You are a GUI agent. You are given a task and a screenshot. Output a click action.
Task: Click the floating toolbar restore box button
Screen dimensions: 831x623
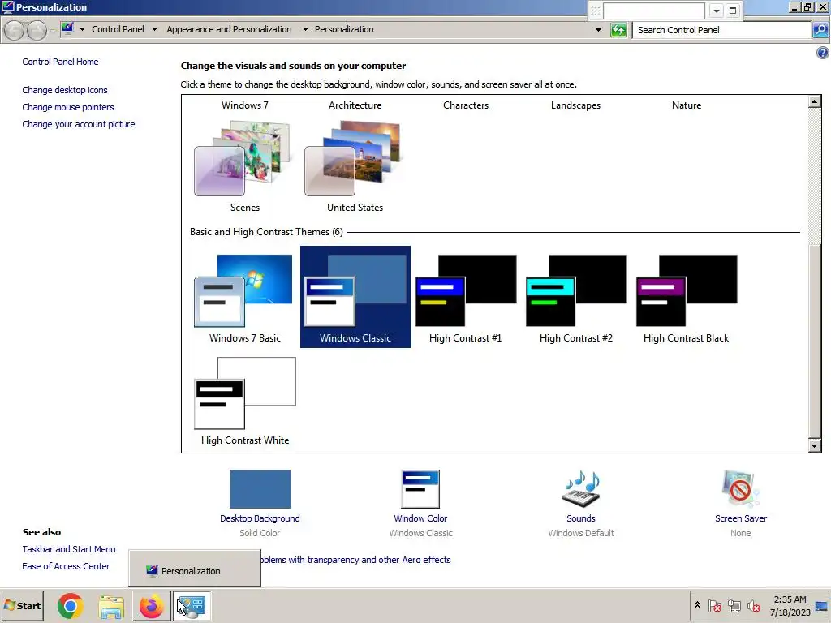pos(733,11)
